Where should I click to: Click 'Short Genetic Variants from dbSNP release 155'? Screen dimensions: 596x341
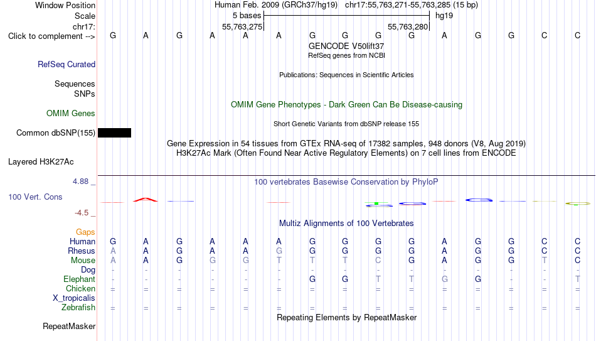coord(346,124)
